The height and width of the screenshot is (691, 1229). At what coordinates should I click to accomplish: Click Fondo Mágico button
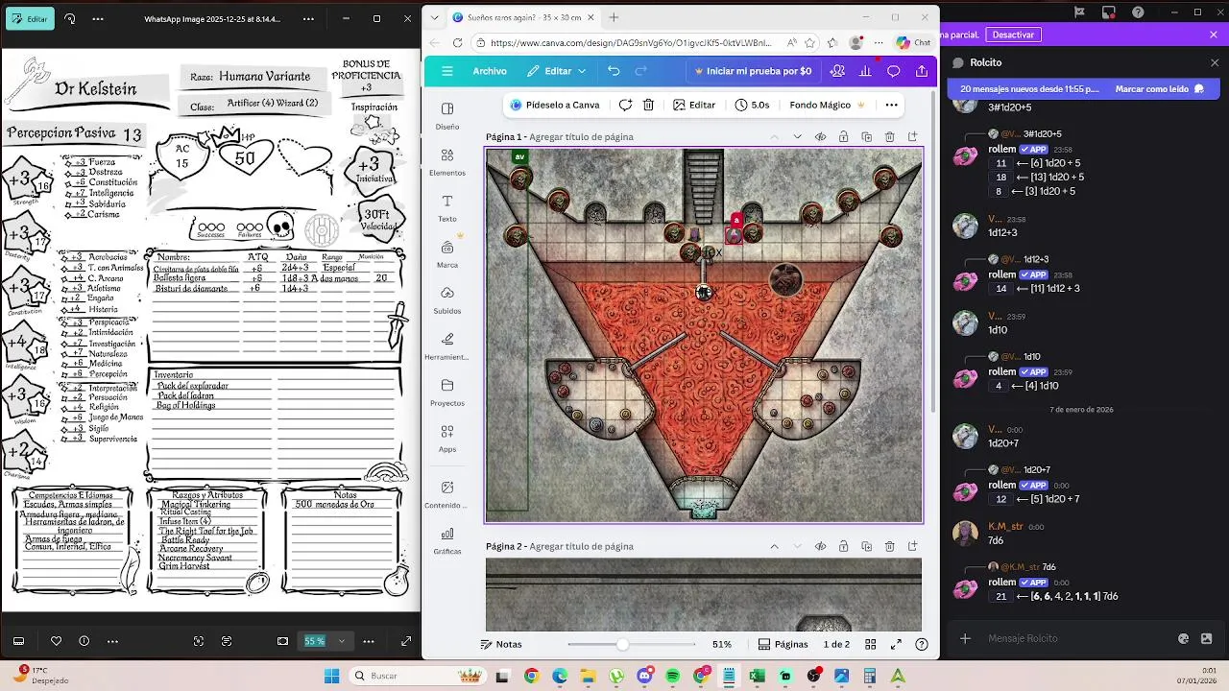pyautogui.click(x=828, y=105)
